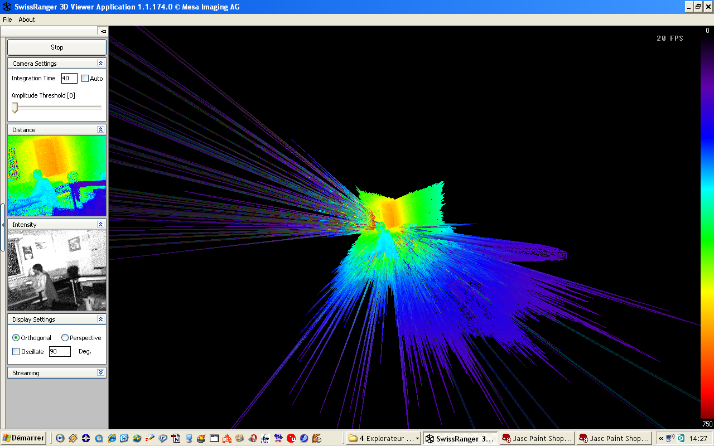
Task: Click the FTP client quick launch icon
Action: 278,438
